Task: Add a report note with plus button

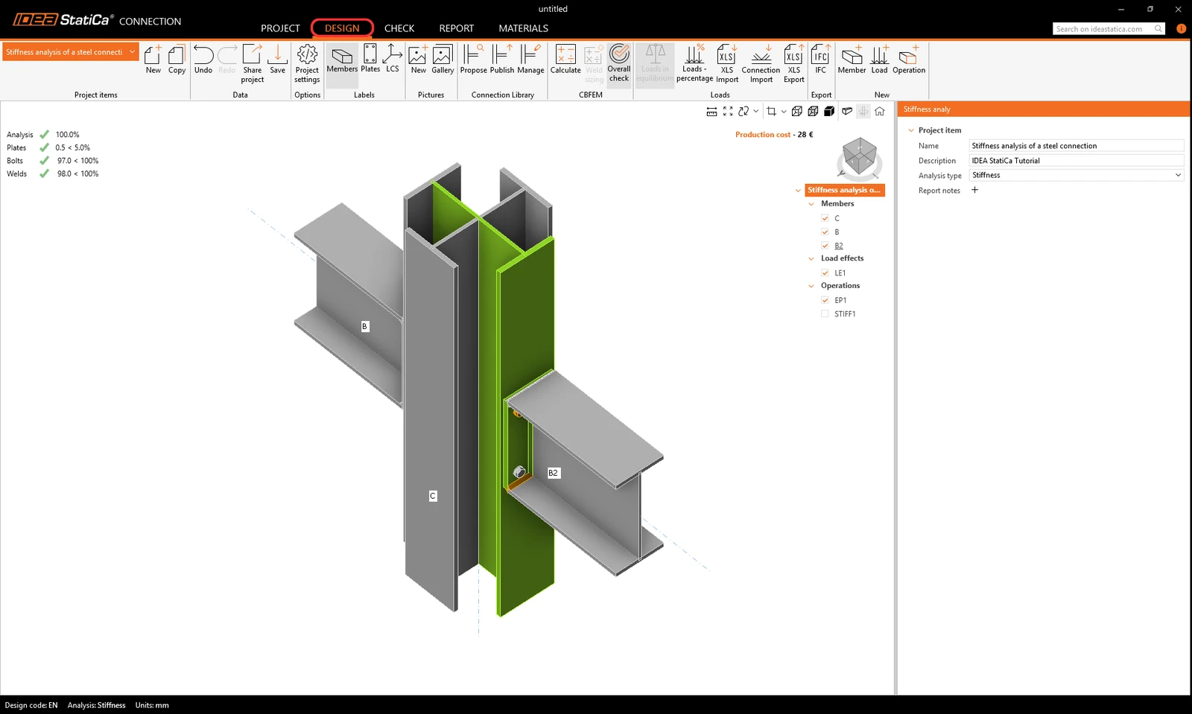Action: pyautogui.click(x=974, y=190)
